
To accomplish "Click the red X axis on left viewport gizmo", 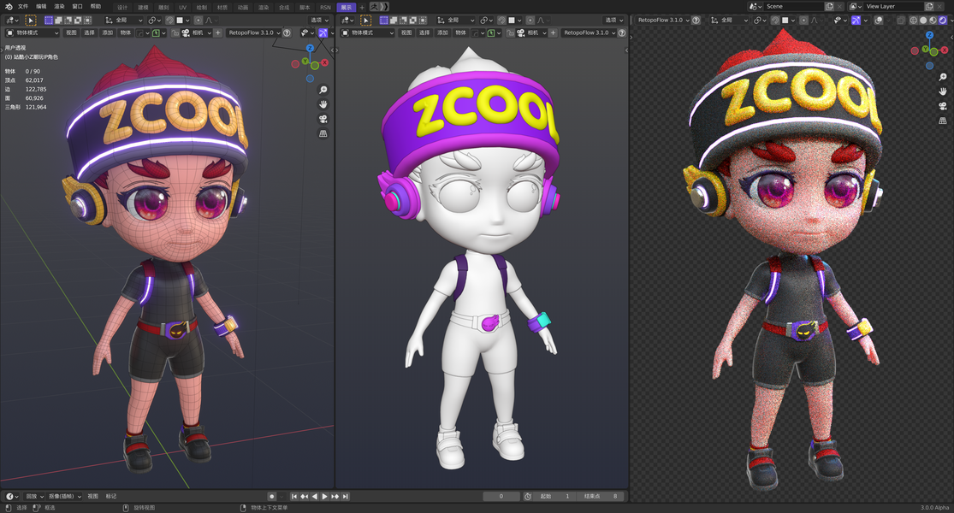I will [x=325, y=62].
